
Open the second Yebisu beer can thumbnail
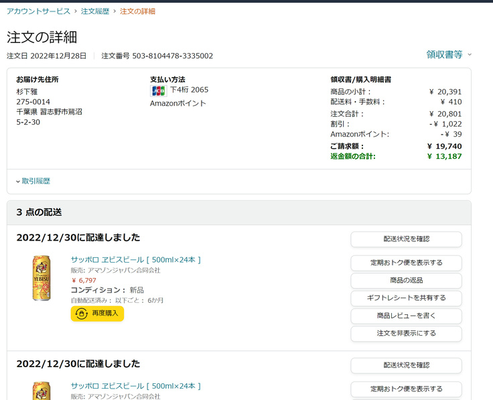[42, 391]
